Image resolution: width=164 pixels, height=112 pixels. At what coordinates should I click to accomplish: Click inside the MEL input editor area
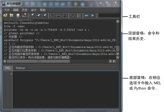point(66,89)
